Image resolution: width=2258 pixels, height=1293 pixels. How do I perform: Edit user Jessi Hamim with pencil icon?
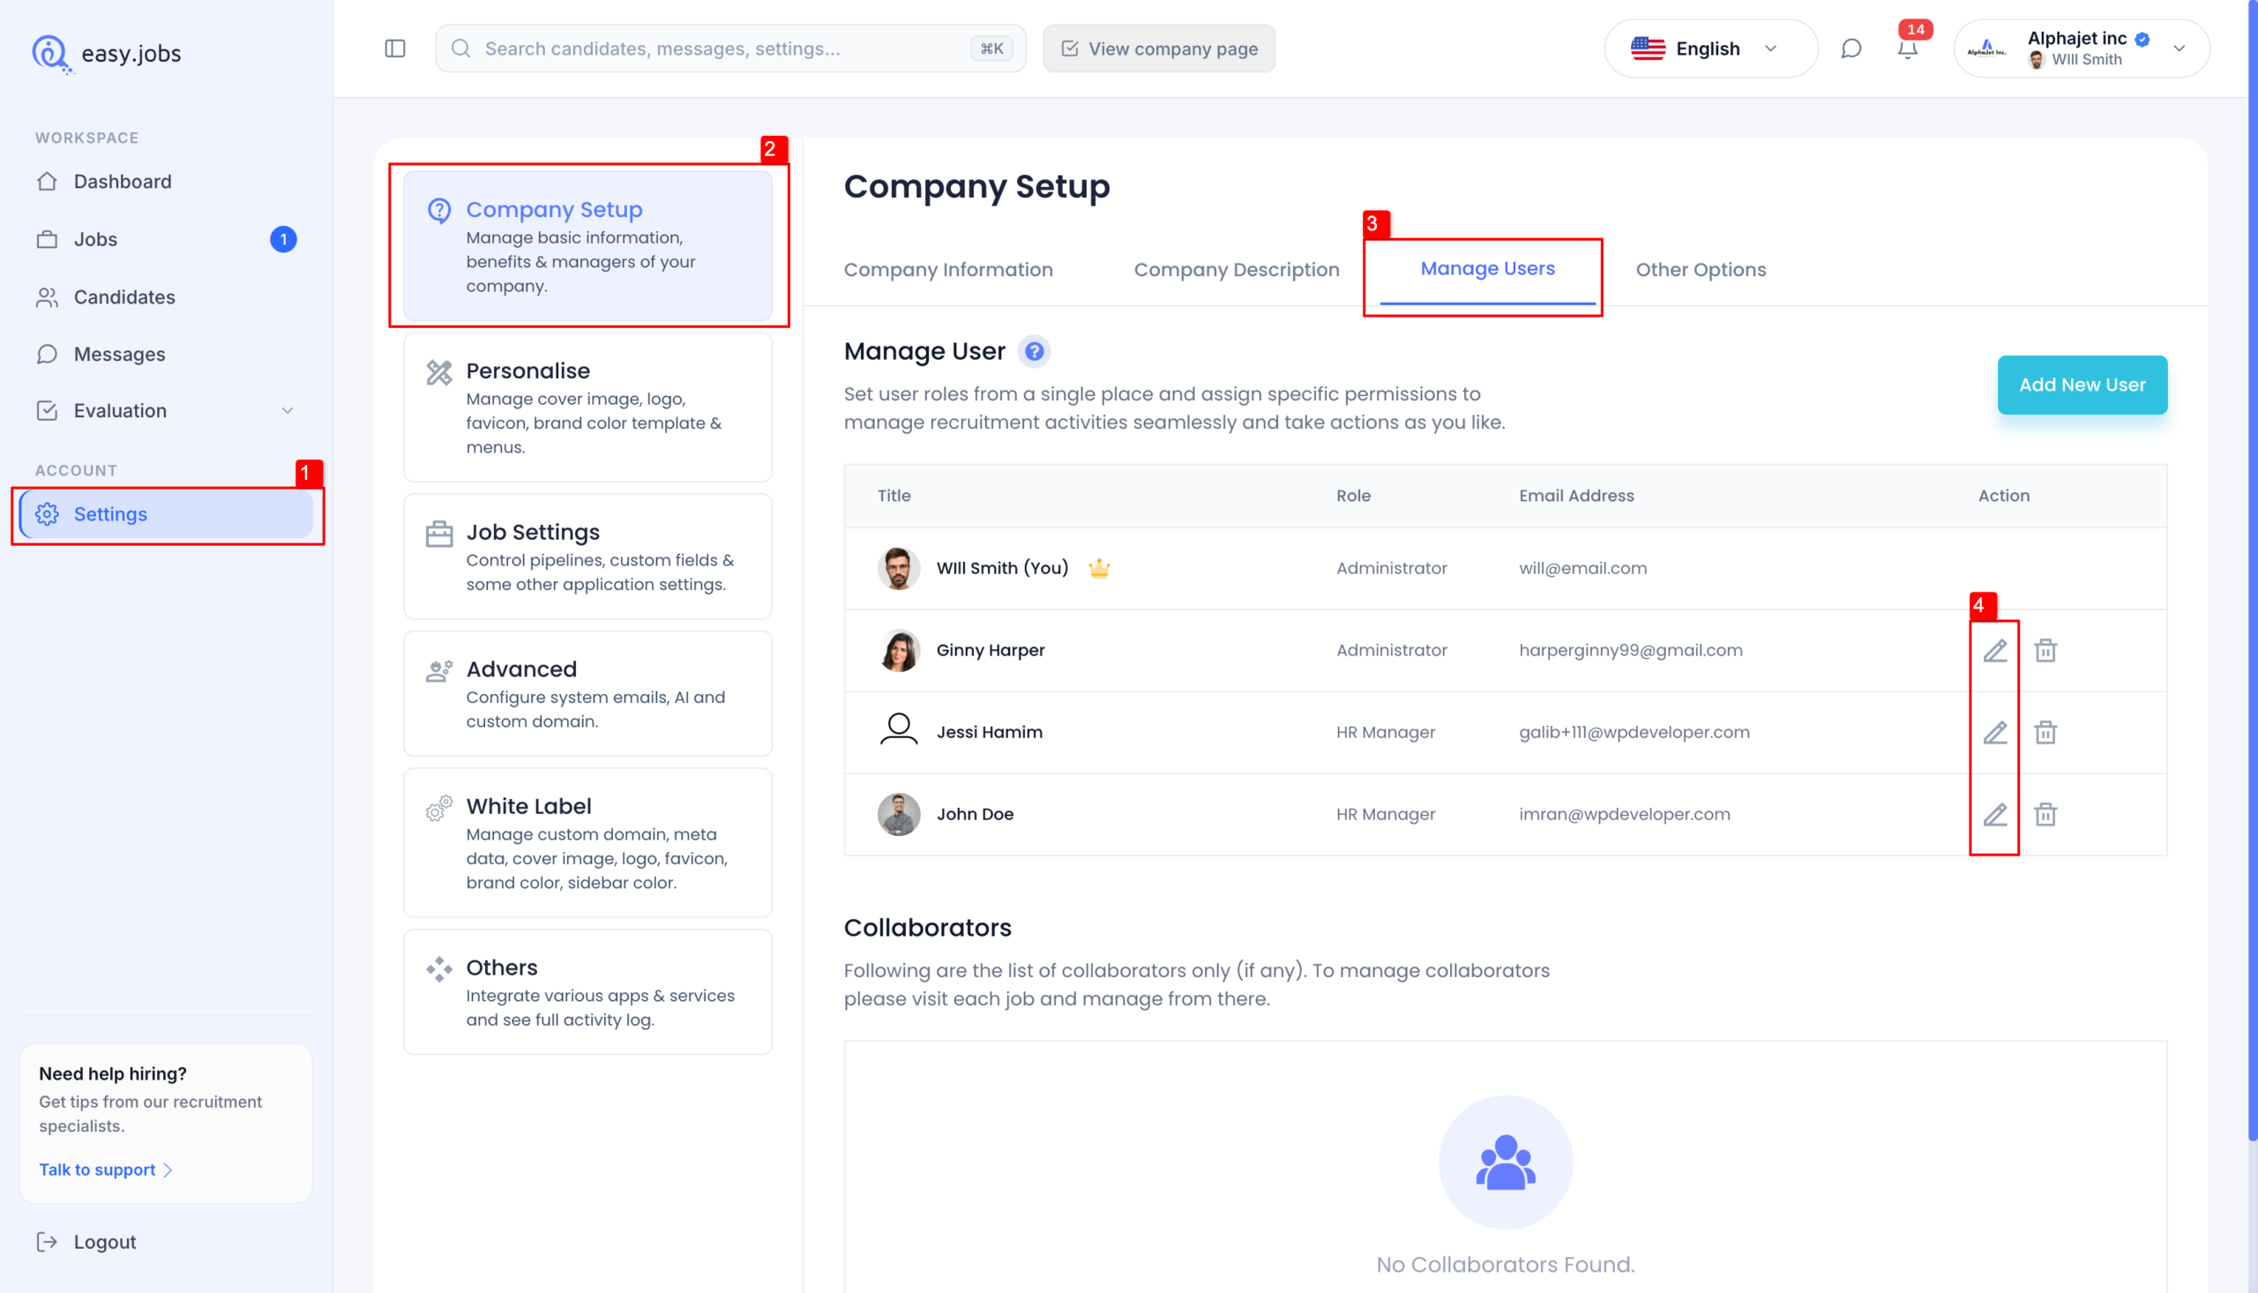click(1995, 733)
